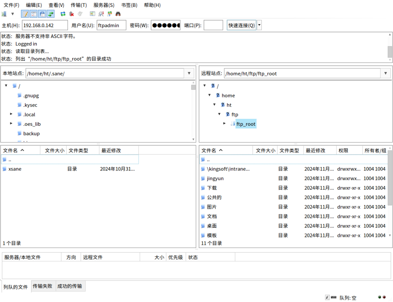This screenshot has width=393, height=302.
Task: Click the greyed-out reconnect toolbar icon
Action: tap(80, 14)
